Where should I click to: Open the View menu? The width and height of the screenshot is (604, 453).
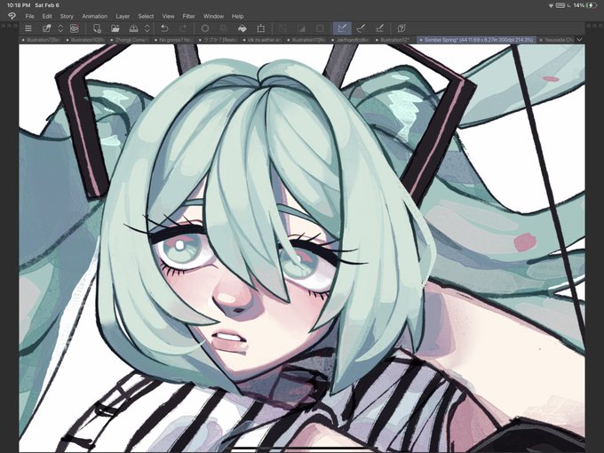coord(169,16)
